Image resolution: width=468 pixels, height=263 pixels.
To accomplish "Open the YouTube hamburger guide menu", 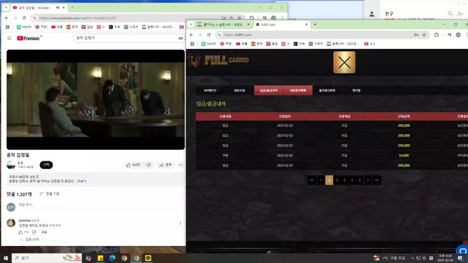I will pos(9,38).
